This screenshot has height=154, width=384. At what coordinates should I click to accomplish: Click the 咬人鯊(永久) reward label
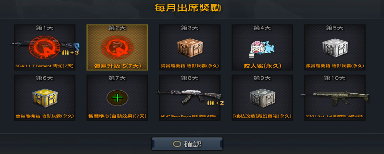(262, 66)
